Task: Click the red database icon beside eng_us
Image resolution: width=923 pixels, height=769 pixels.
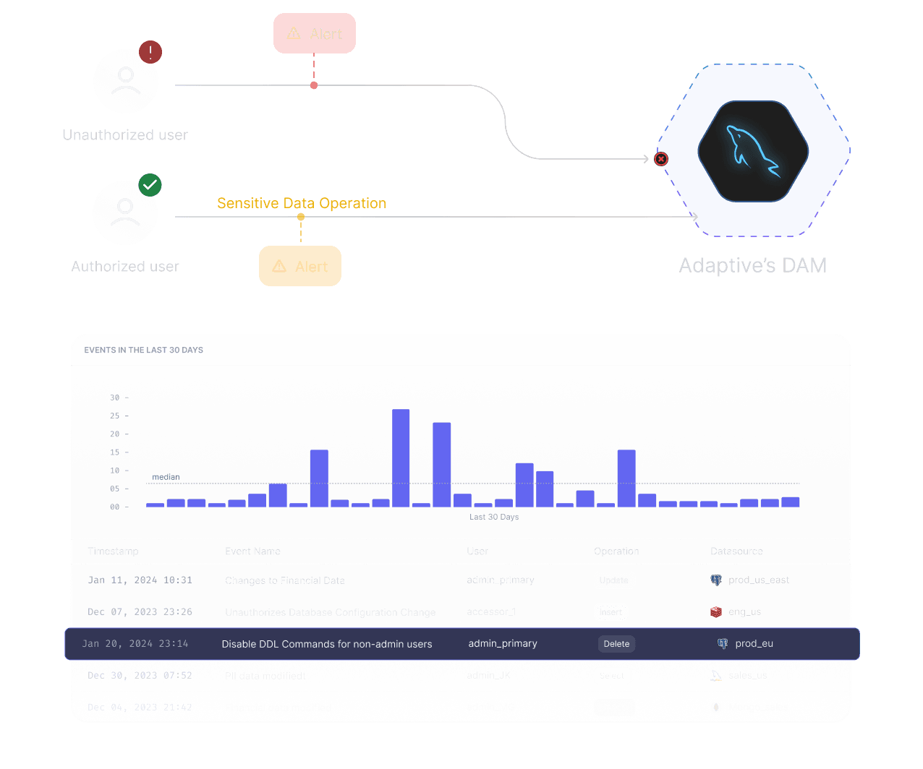Action: (x=716, y=612)
